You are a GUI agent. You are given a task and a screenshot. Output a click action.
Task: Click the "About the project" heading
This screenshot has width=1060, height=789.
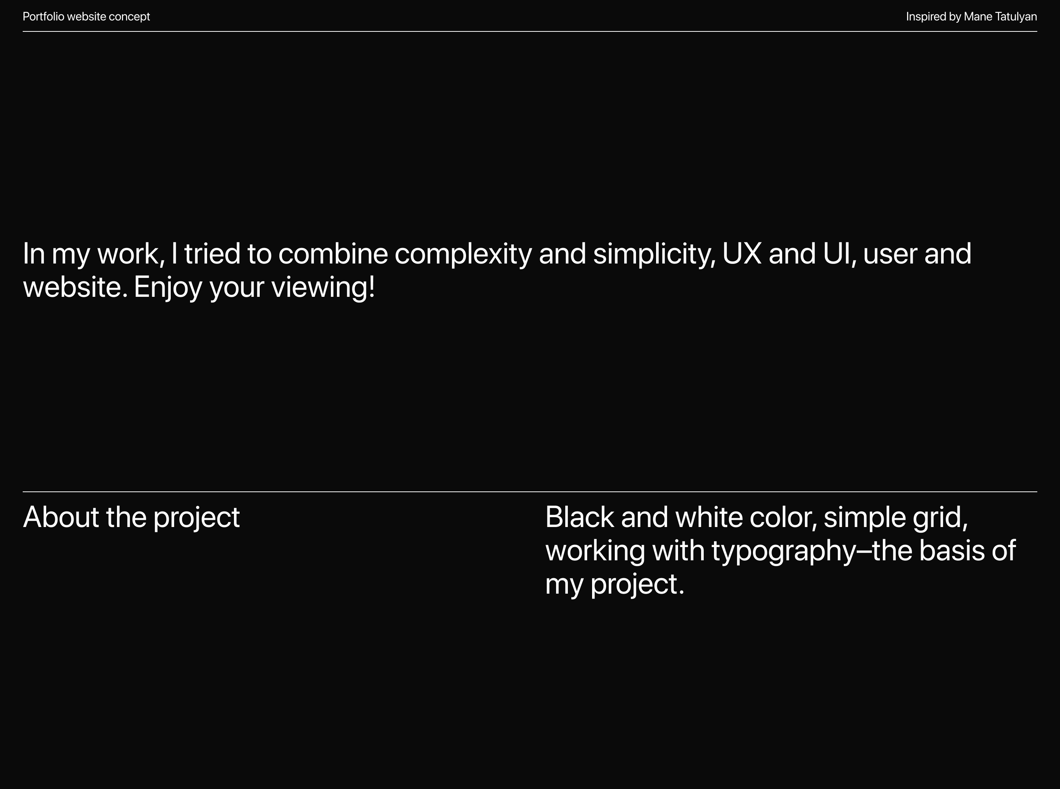pyautogui.click(x=131, y=517)
